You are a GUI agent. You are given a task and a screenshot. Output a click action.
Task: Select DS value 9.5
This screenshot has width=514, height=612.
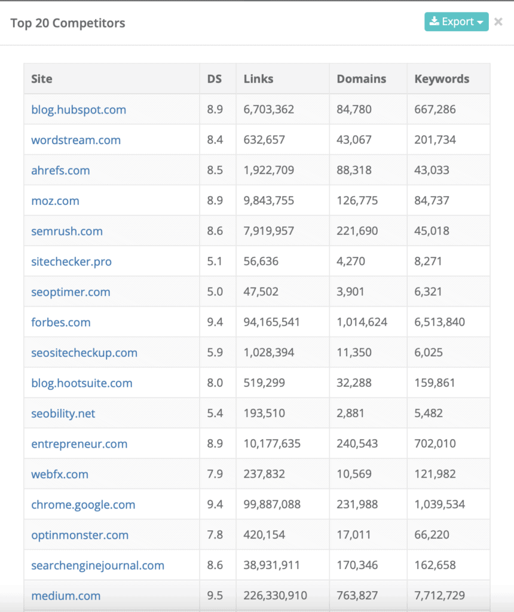pyautogui.click(x=215, y=596)
